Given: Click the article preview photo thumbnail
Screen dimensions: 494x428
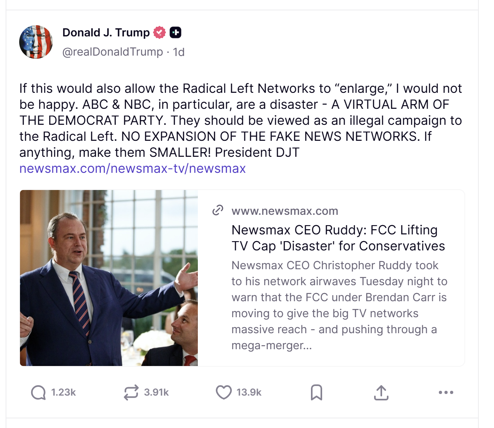Looking at the screenshot, I should tap(109, 278).
